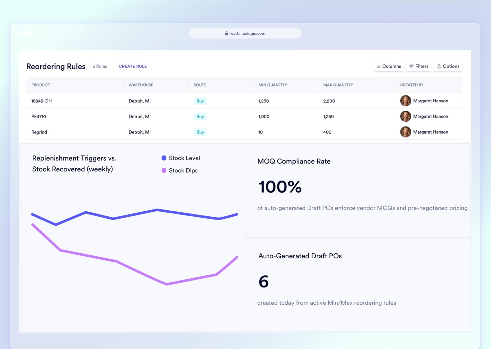
Task: Click Margaret Hanson's avatar on the Regrind row
Action: 405,132
